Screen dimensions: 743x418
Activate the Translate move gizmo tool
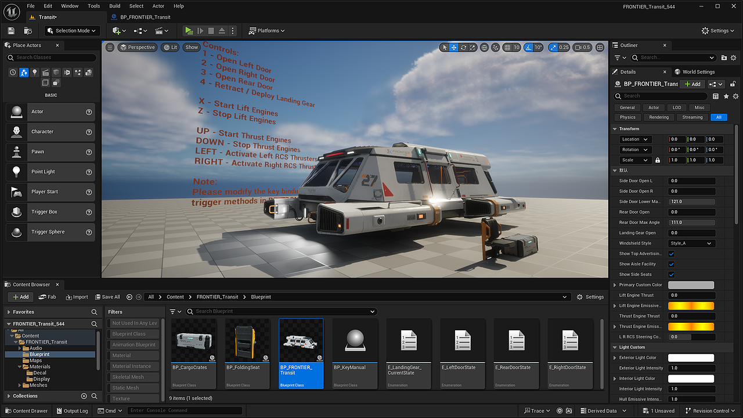tap(454, 48)
